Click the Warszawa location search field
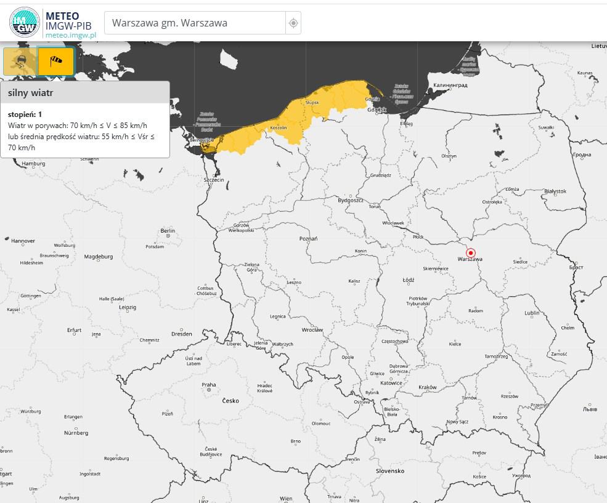Screen dimensions: 607x503 [195, 23]
